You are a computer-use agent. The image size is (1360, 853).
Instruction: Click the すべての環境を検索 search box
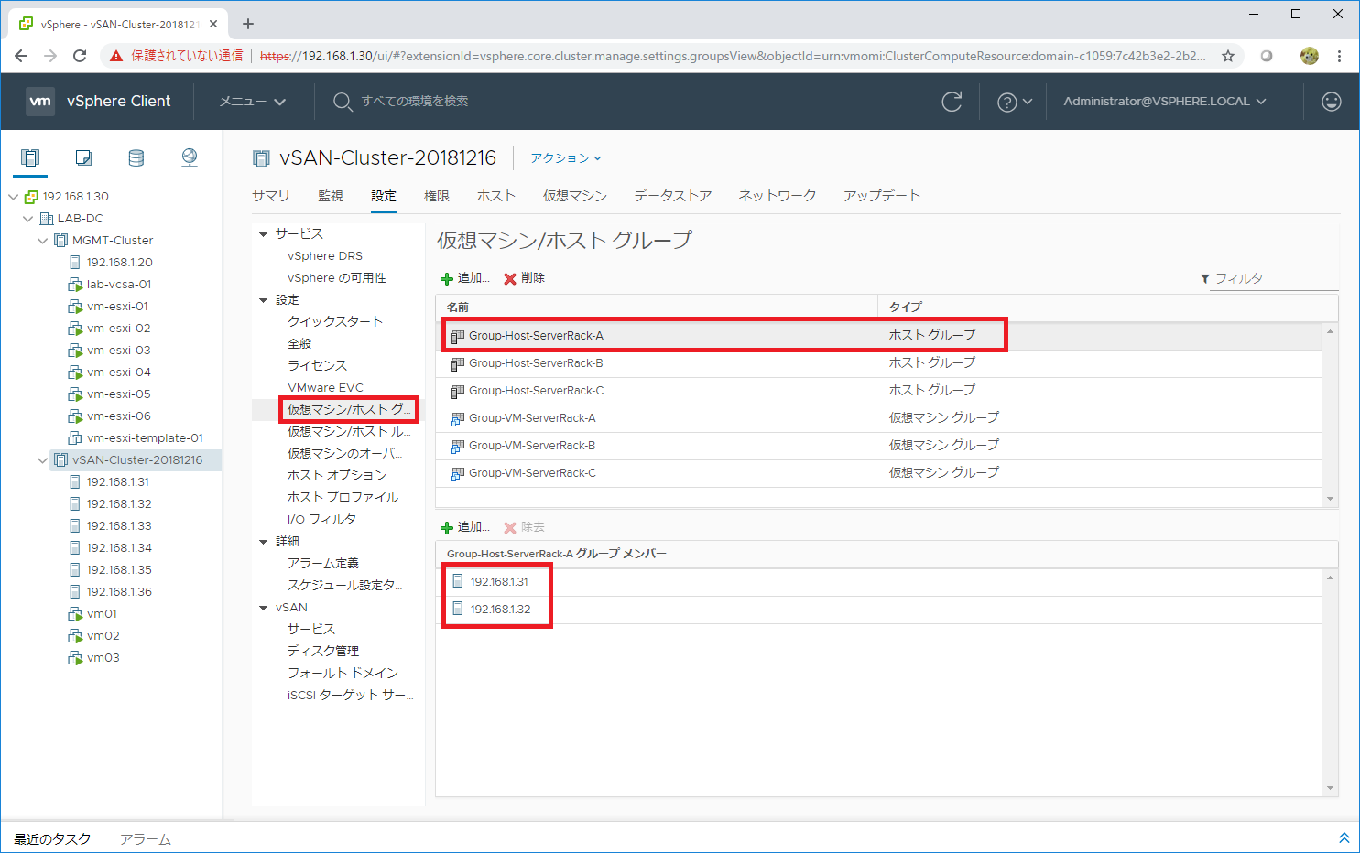click(x=415, y=102)
